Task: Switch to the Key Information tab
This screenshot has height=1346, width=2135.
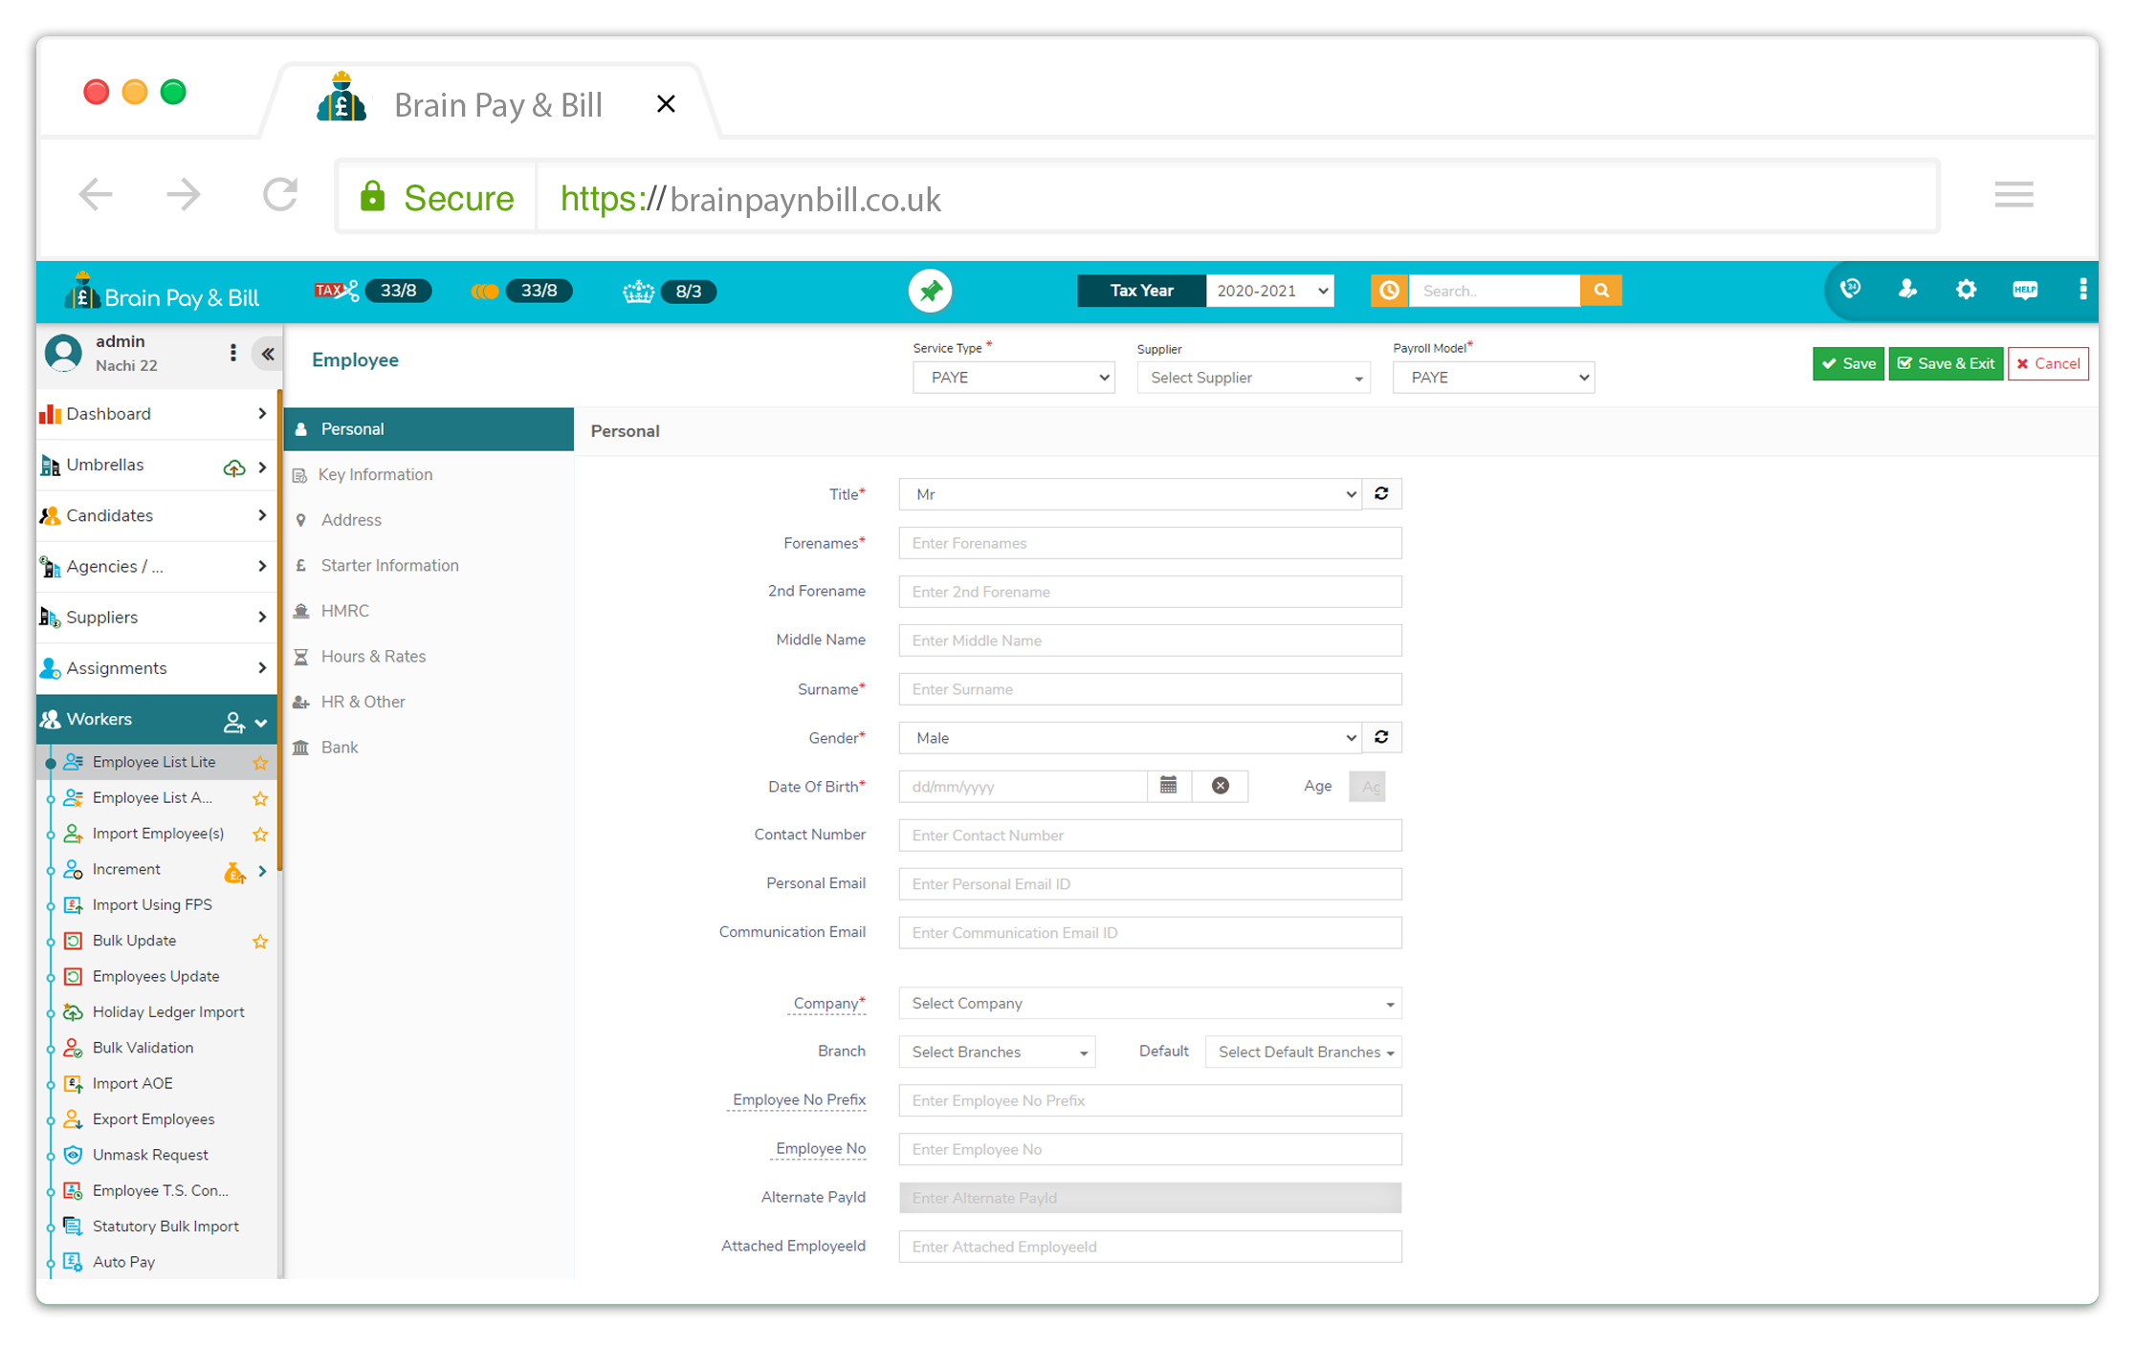Action: tap(429, 475)
